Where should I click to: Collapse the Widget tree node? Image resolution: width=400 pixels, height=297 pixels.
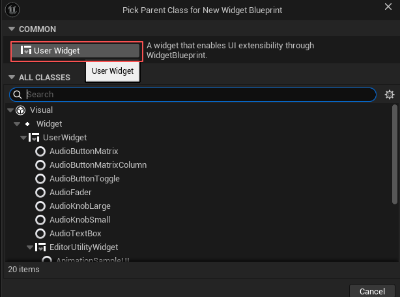click(x=17, y=124)
